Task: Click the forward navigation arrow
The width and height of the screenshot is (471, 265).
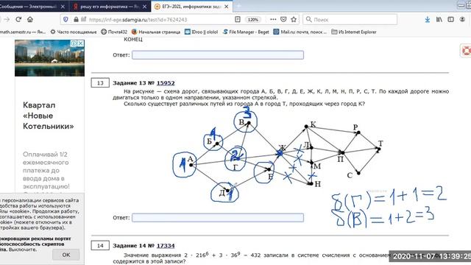Action: click(x=7, y=20)
